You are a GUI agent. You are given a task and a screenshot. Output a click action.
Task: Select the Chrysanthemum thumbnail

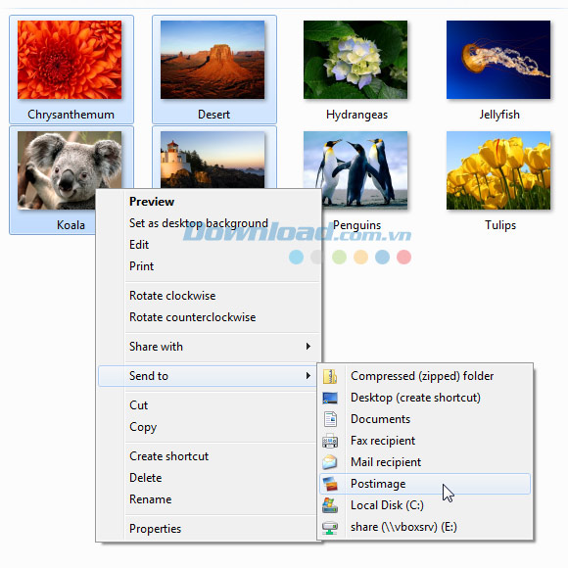[70, 60]
